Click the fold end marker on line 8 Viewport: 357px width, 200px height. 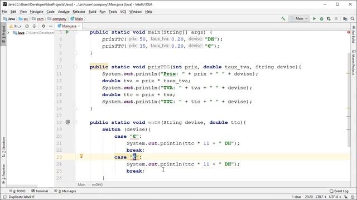pos(75,53)
